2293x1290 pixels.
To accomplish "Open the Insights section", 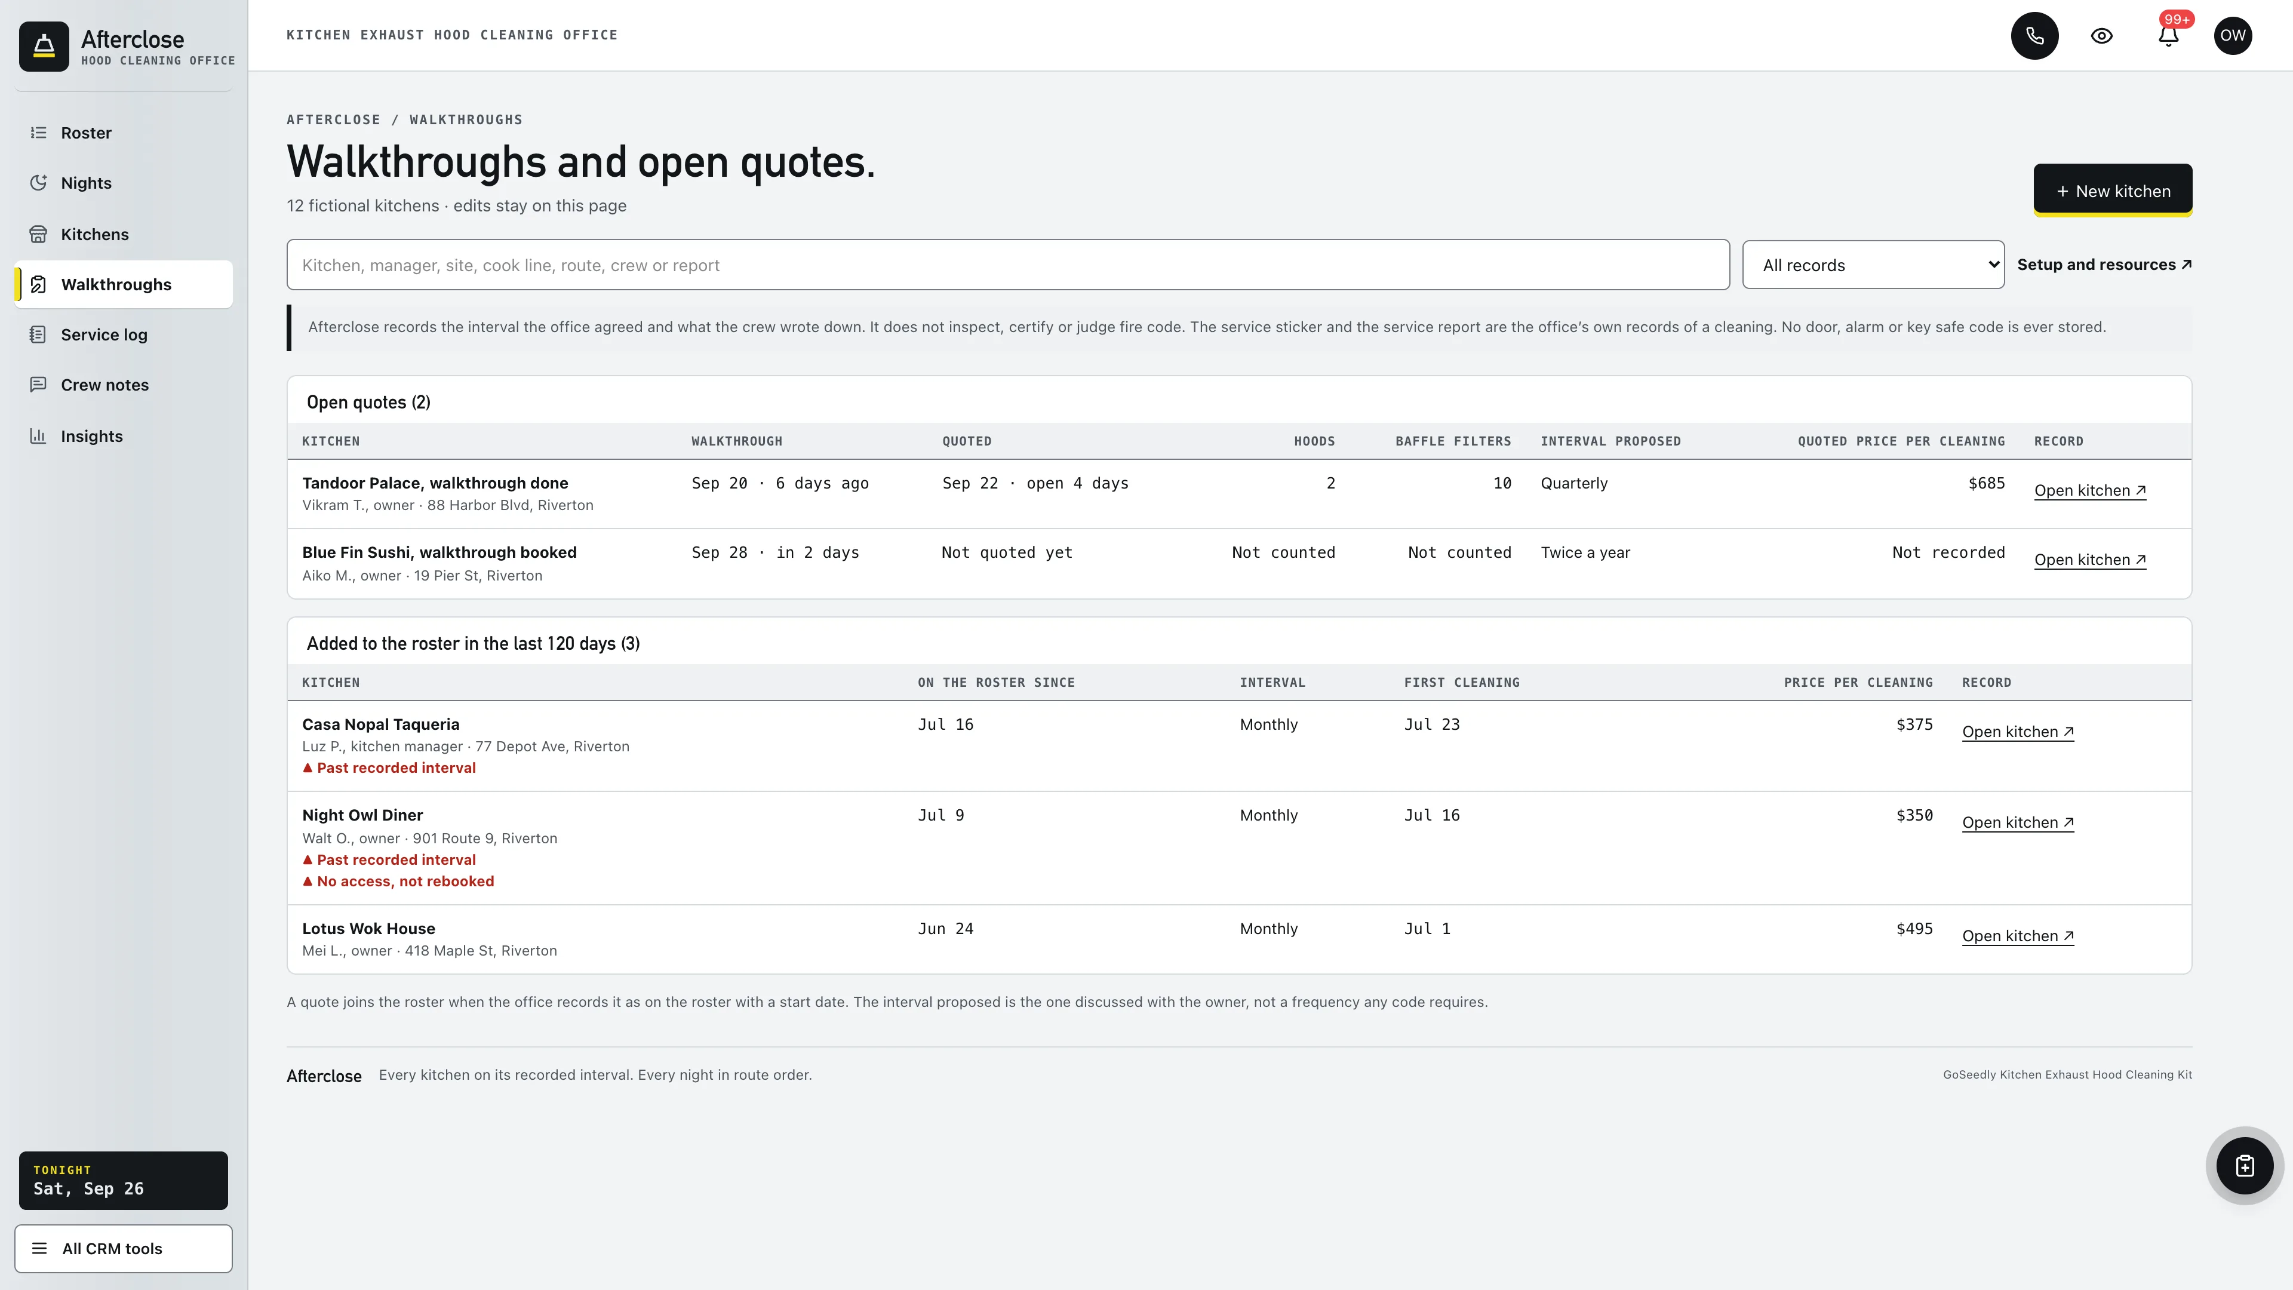I will [124, 436].
